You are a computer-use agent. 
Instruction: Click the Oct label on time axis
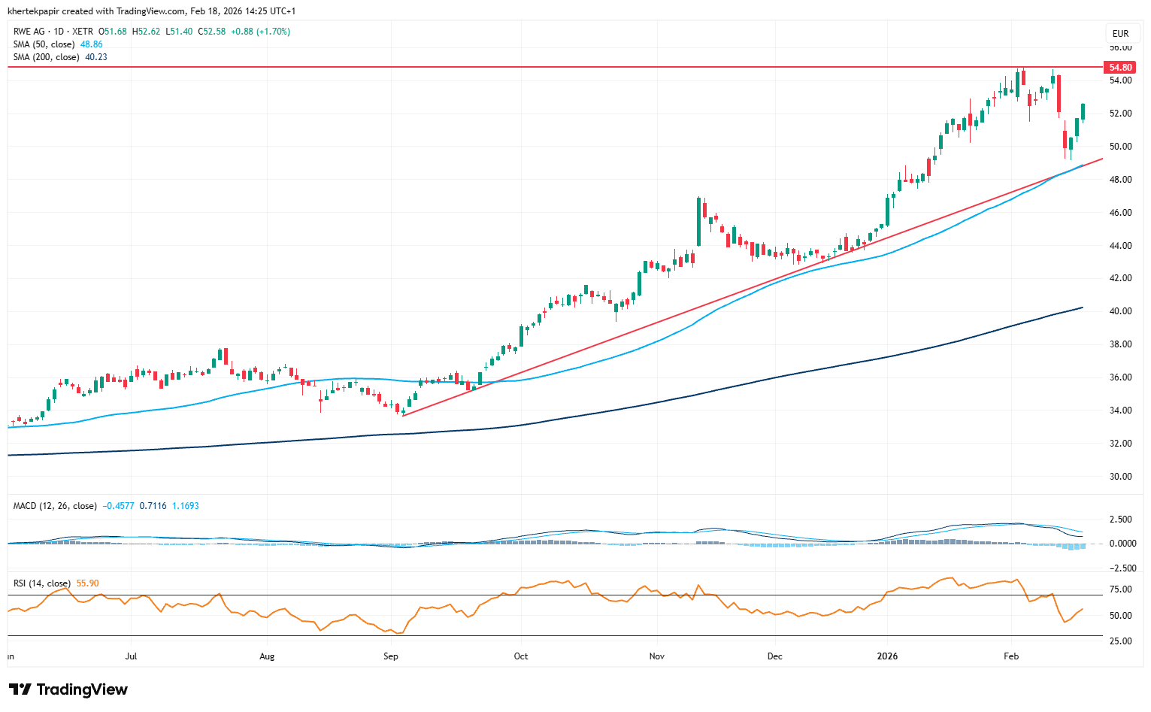(x=520, y=656)
